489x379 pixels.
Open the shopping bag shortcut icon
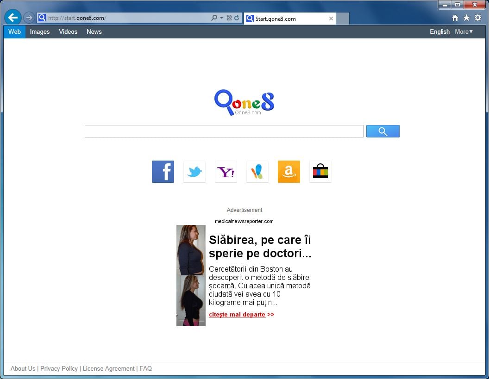(320, 172)
